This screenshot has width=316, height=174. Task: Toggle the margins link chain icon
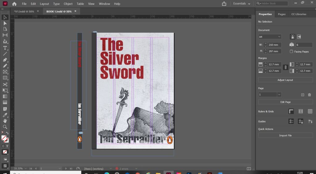pyautogui.click(x=285, y=67)
